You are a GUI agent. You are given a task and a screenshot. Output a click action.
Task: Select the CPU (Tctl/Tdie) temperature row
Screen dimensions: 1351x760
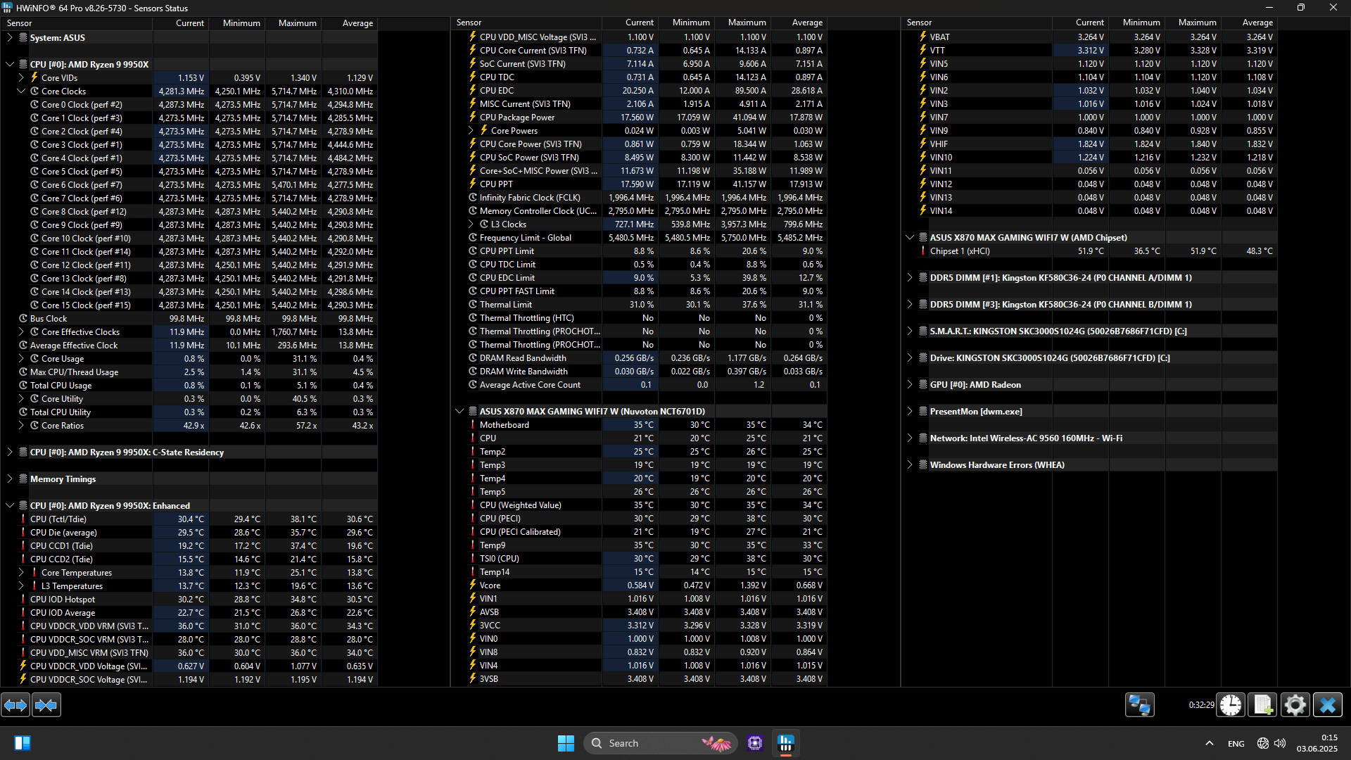[58, 519]
